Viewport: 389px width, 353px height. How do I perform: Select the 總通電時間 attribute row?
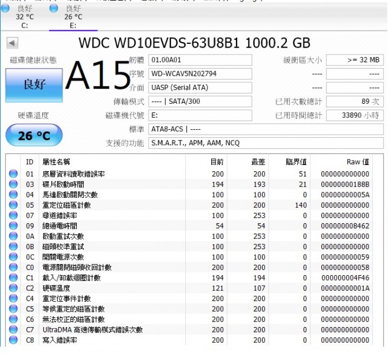[x=189, y=226]
